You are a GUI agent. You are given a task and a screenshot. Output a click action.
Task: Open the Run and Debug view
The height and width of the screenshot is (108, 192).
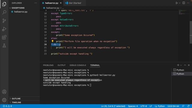click(4, 29)
